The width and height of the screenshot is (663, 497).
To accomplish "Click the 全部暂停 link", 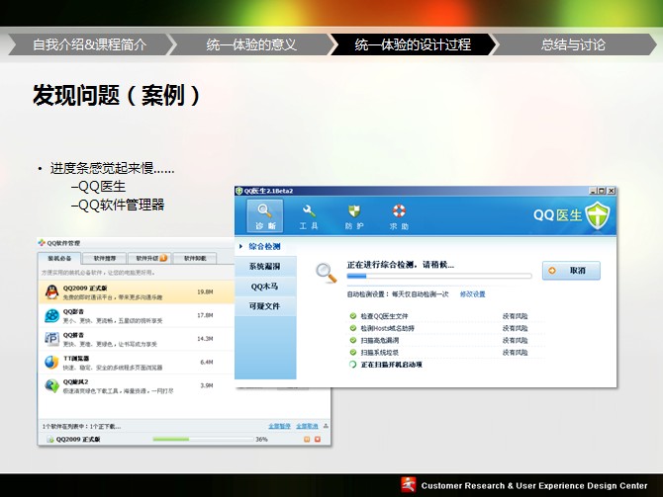I will point(279,426).
